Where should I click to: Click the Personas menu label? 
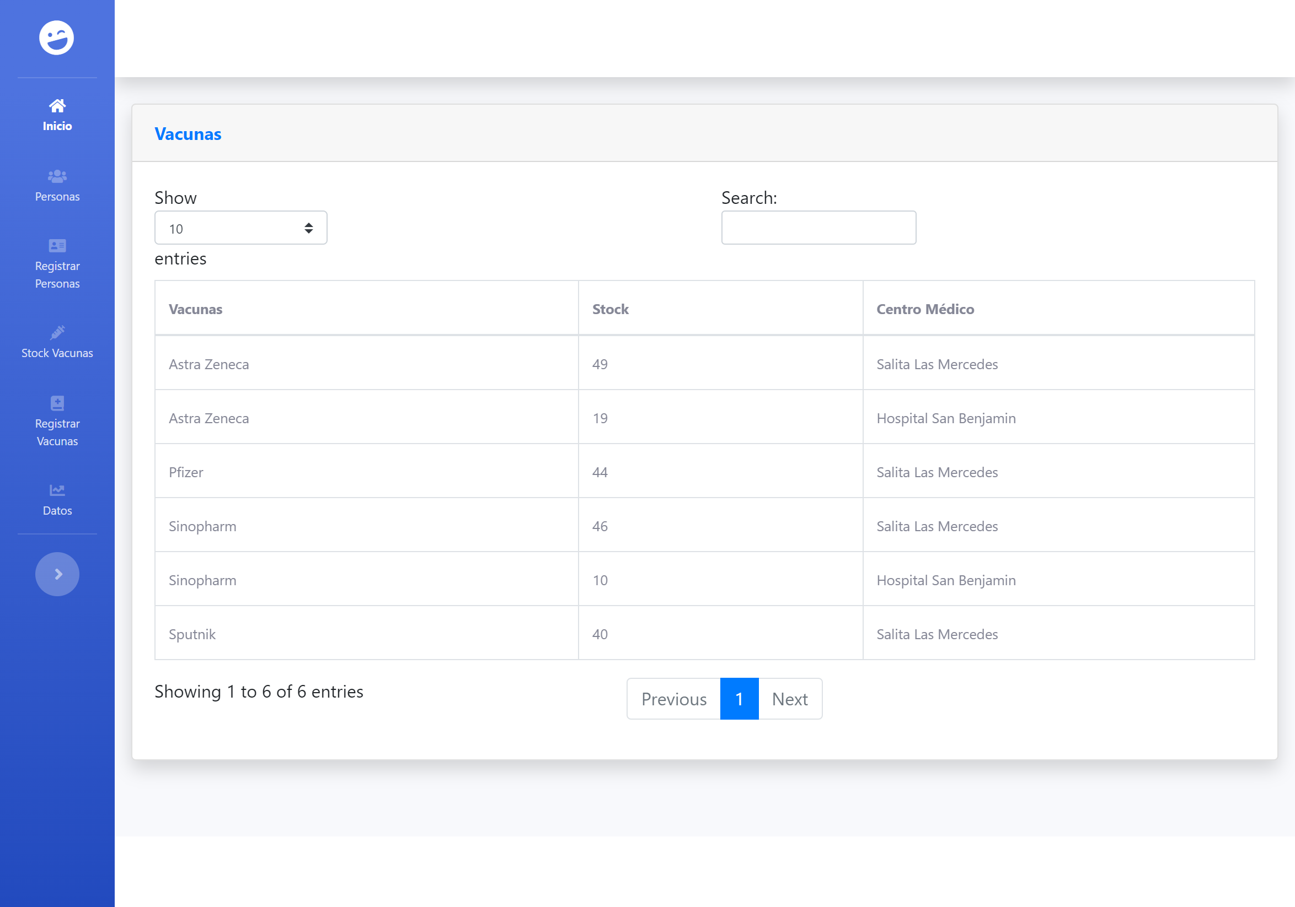[x=57, y=197]
